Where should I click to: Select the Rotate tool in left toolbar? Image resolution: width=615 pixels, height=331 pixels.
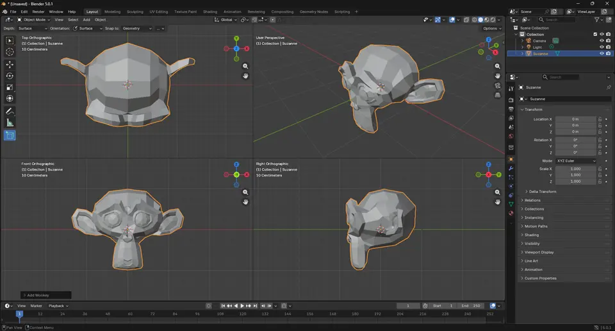coord(10,76)
